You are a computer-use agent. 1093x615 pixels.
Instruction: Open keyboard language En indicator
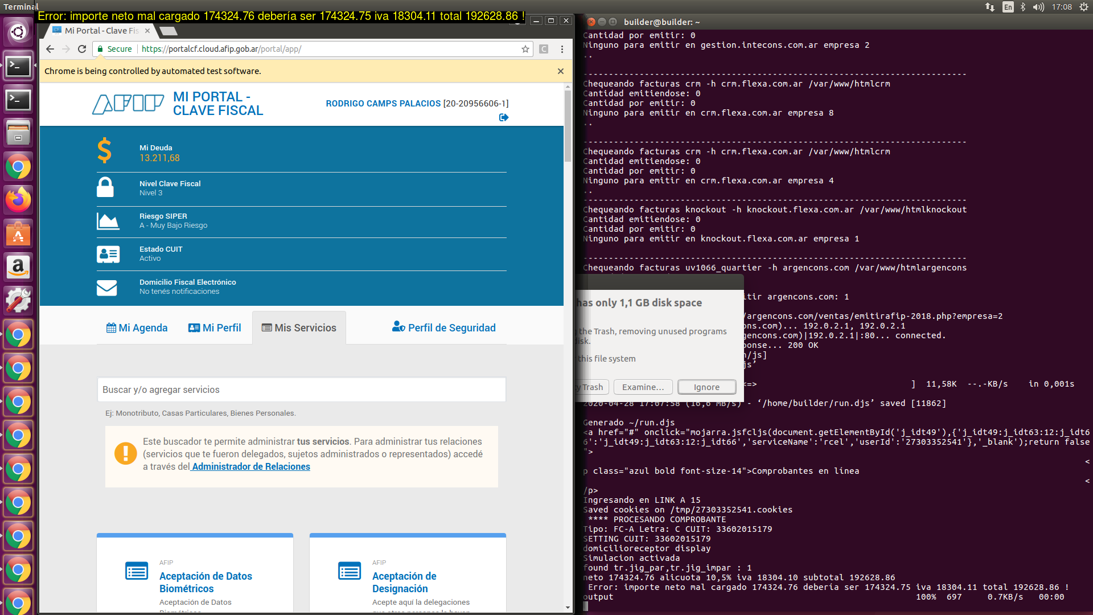click(1008, 7)
